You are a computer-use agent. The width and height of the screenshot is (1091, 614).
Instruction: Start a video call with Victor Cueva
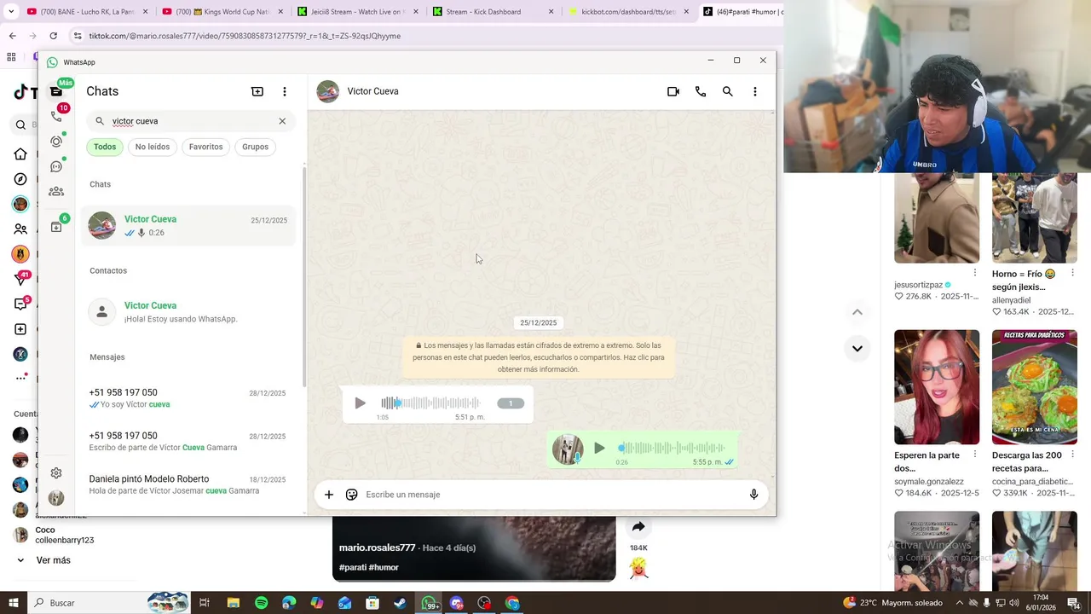(x=673, y=91)
